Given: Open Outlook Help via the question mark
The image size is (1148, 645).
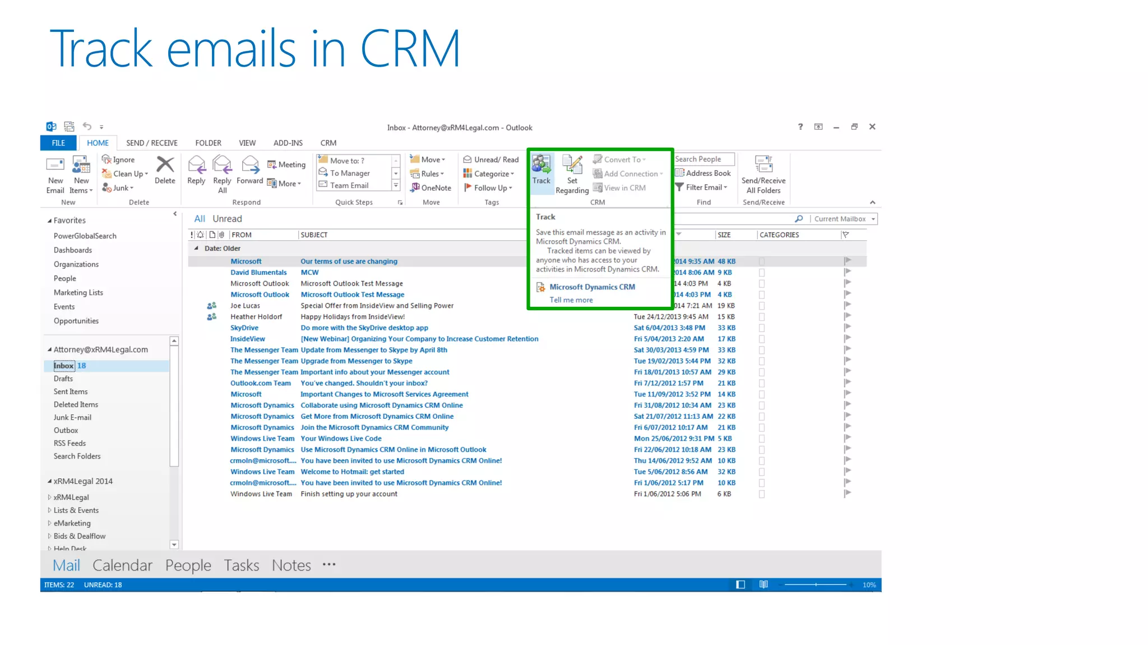Looking at the screenshot, I should (x=800, y=127).
